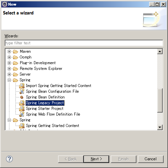Image resolution: width=168 pixels, height=168 pixels.
Task: Click the disabled Back button
Action: point(71,159)
